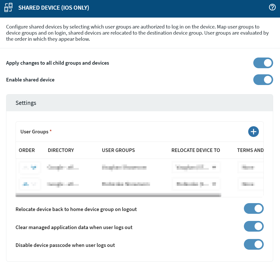
Task: Toggle Apply changes to all child groups
Action: [x=263, y=63]
